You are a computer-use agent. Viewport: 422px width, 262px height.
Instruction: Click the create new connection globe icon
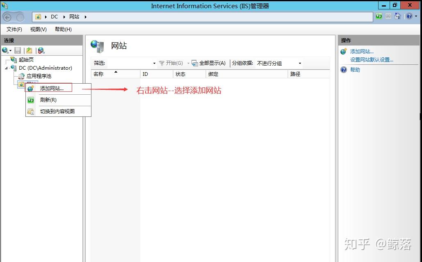coord(6,50)
